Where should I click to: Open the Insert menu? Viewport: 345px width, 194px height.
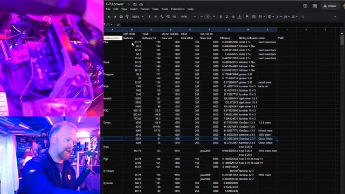[x=134, y=9]
